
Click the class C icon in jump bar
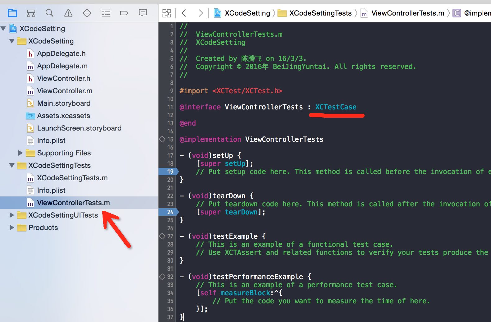[x=457, y=13]
